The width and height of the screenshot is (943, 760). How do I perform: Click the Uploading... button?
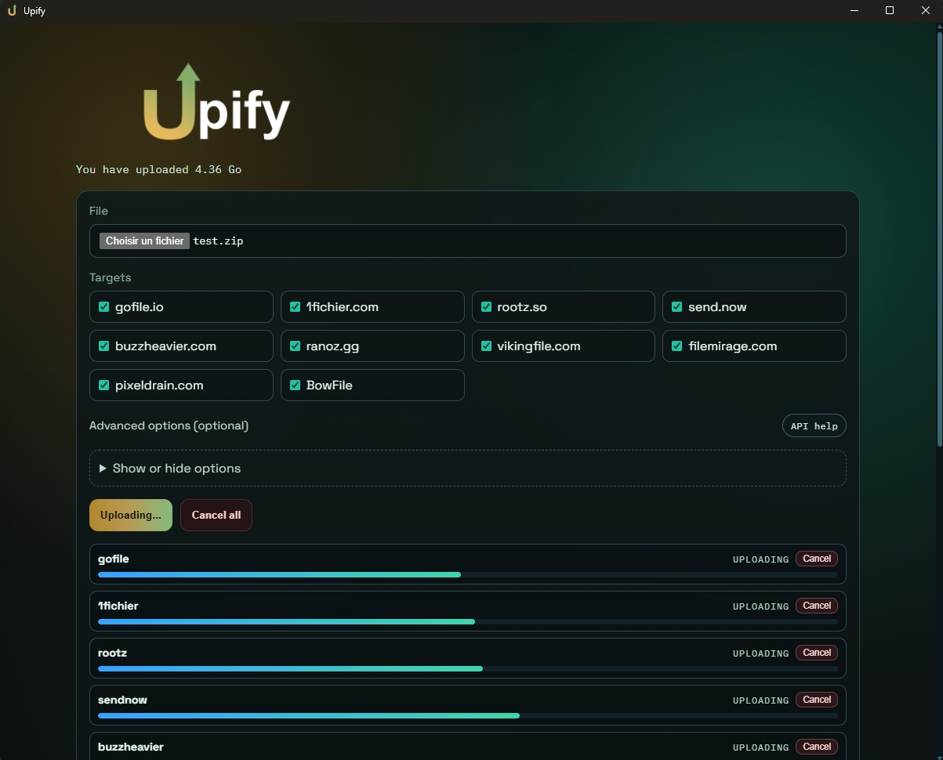131,516
